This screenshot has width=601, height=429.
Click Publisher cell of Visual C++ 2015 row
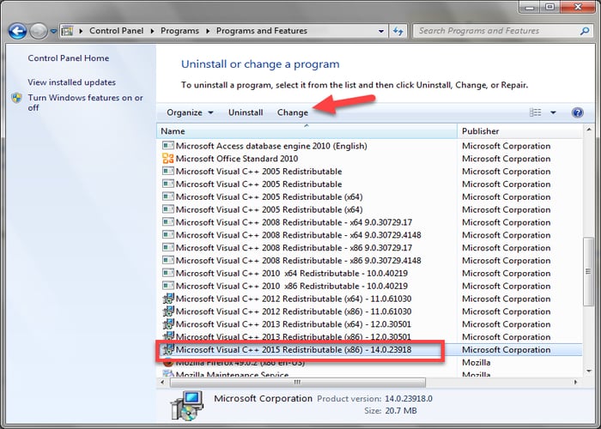[x=506, y=350]
